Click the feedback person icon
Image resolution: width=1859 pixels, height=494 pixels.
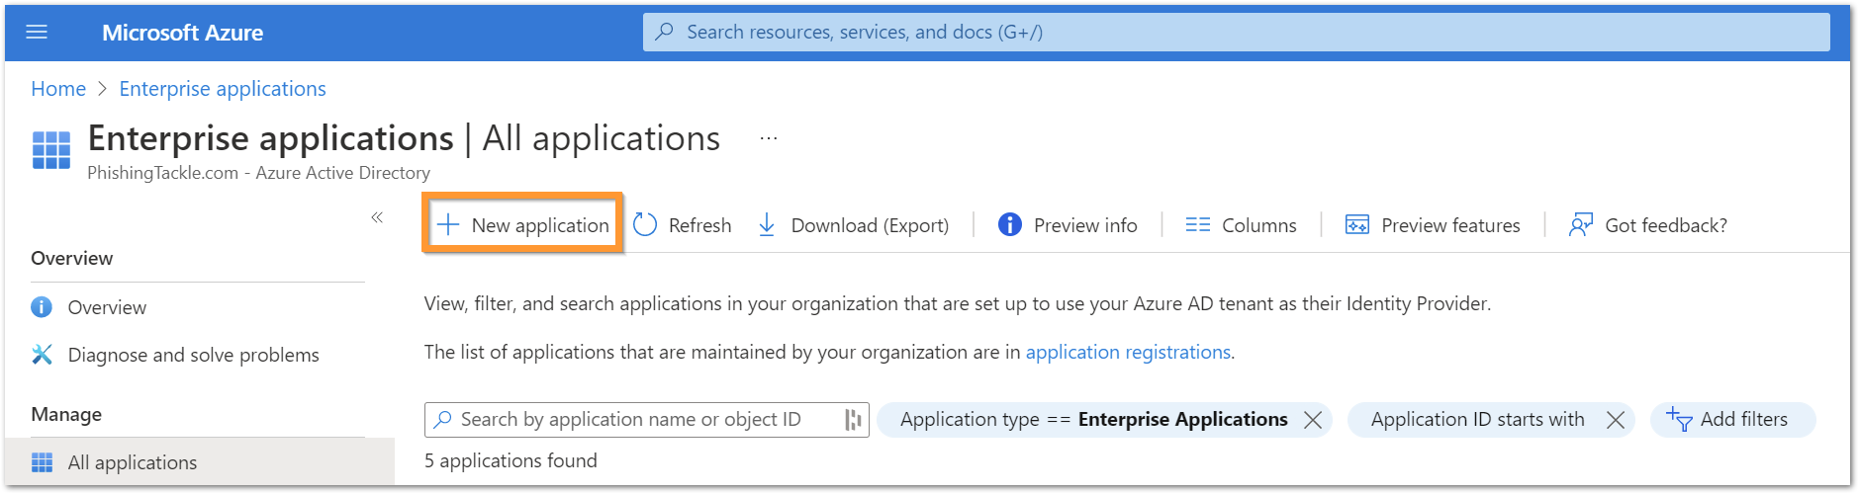(x=1581, y=224)
